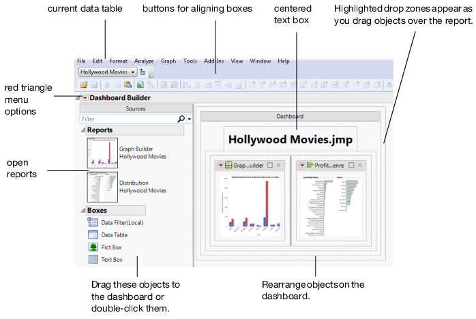Select the Distribution report thumbnail
Image resolution: width=476 pixels, height=319 pixels.
[102, 187]
